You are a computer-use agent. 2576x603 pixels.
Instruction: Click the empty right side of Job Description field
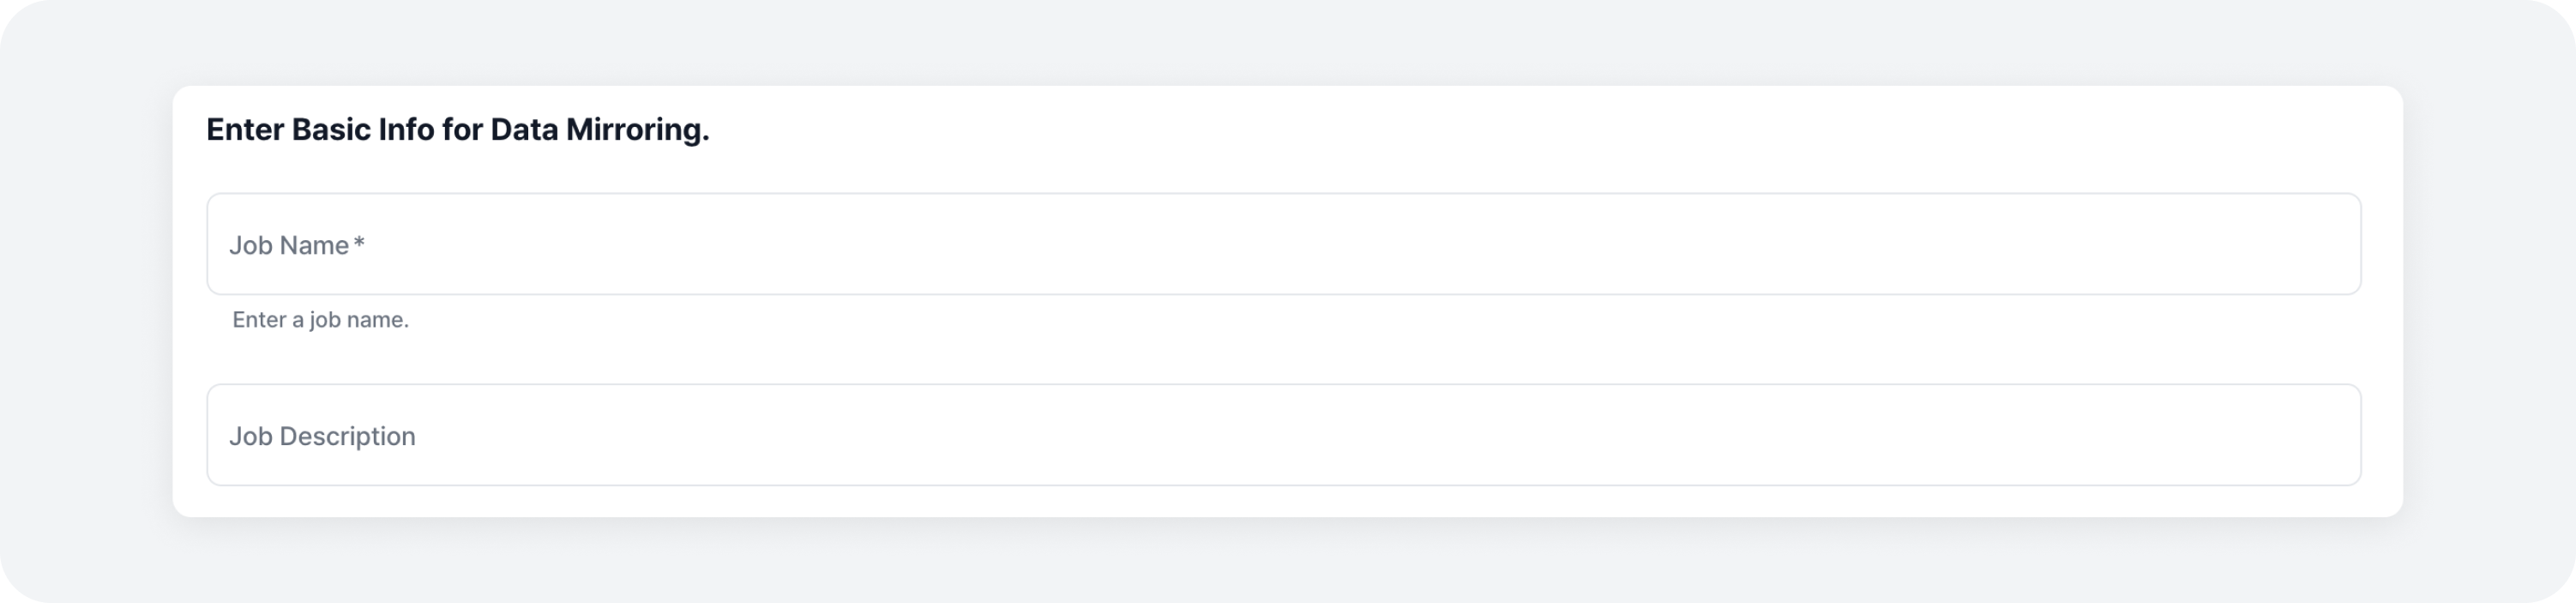pyautogui.click(x=2000, y=436)
